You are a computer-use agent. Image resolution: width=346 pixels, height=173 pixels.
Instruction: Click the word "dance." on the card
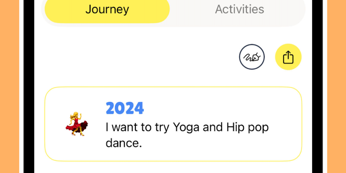123,143
